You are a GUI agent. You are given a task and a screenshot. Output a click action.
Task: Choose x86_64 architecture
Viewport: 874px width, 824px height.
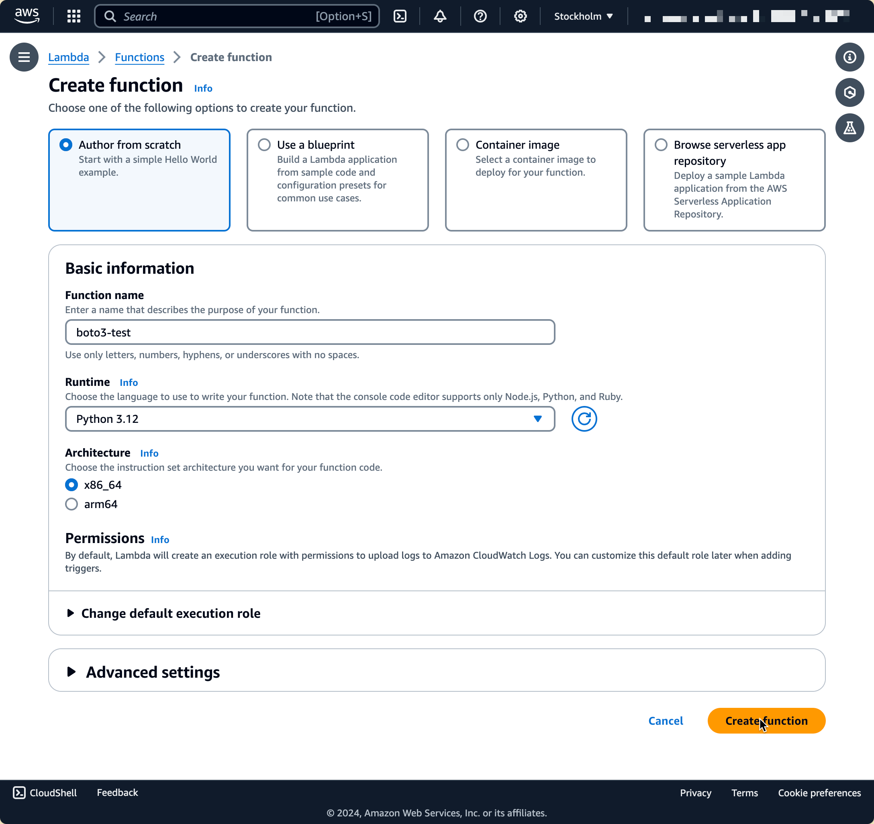71,485
